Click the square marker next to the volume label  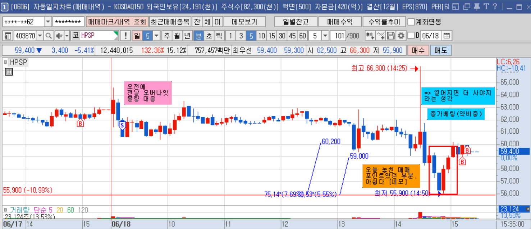click(x=5, y=210)
